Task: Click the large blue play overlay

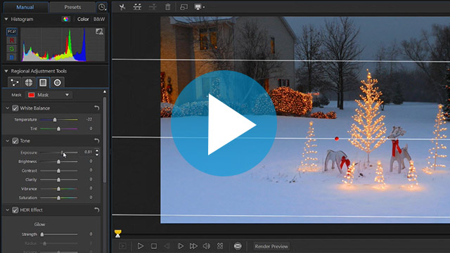Action: [224, 124]
